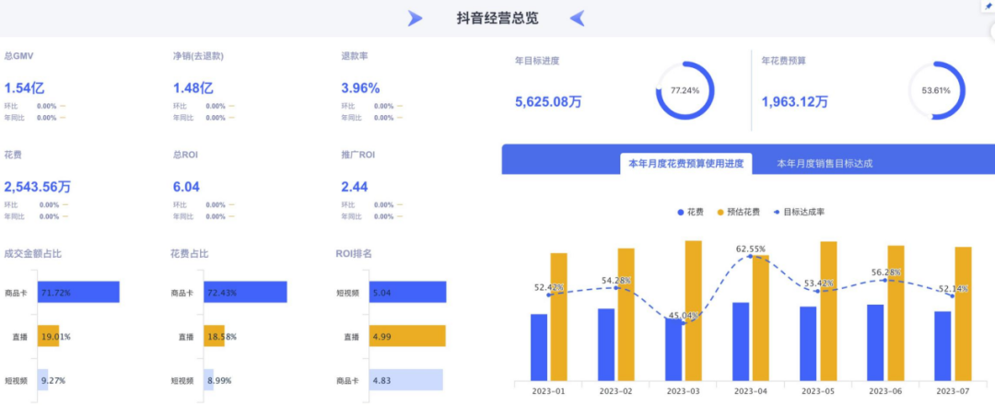Viewport: 995px width, 405px height.
Task: Click the 5,625.08万 annual target figure
Action: (x=547, y=101)
